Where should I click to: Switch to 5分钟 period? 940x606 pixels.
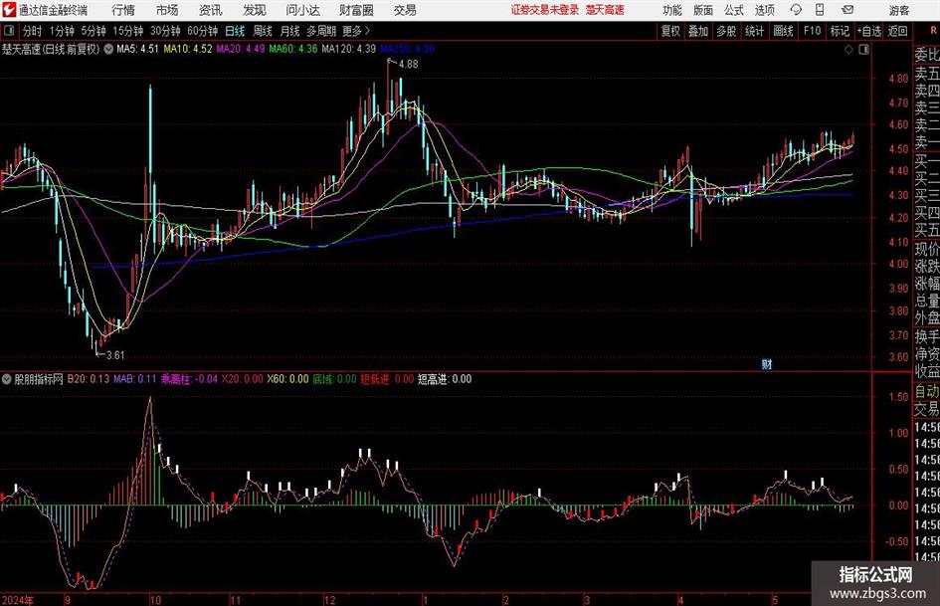click(x=94, y=31)
